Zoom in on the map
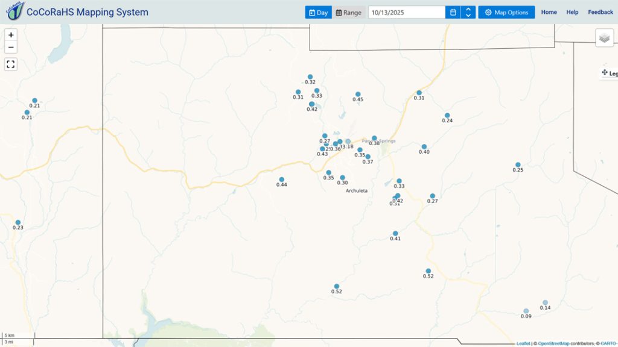The image size is (618, 347). click(11, 35)
